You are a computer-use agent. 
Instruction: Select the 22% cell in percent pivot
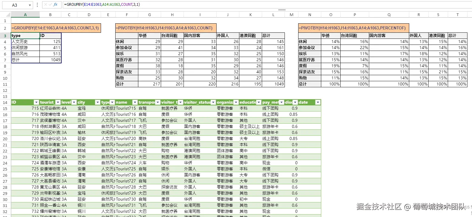354,48
